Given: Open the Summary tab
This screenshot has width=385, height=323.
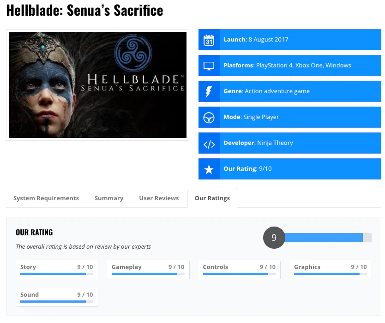Looking at the screenshot, I should (x=108, y=198).
